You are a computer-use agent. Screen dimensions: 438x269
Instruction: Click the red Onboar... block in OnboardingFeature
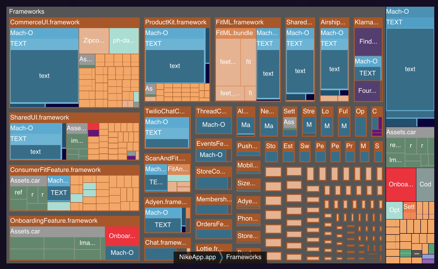pyautogui.click(x=122, y=236)
